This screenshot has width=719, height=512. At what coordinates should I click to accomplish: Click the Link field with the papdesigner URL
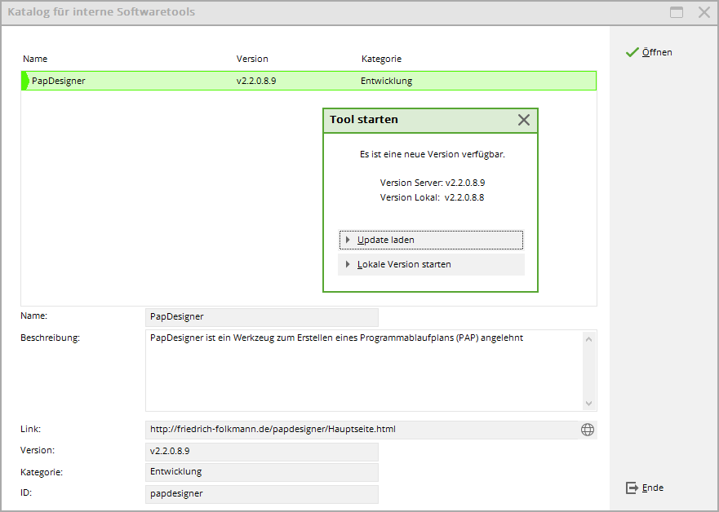(x=359, y=430)
